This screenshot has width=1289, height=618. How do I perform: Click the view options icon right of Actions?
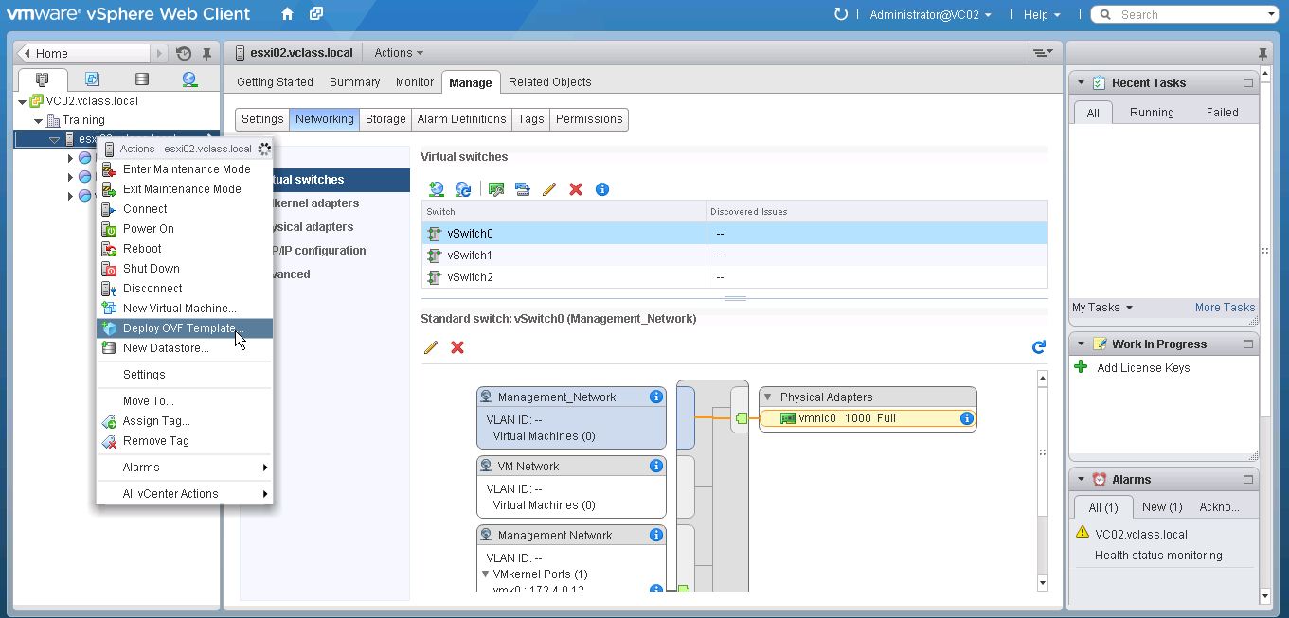[1042, 53]
